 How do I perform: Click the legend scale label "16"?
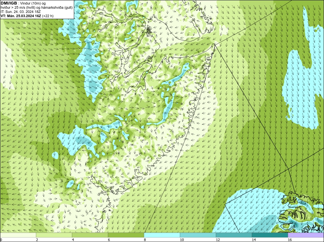tap(289, 240)
